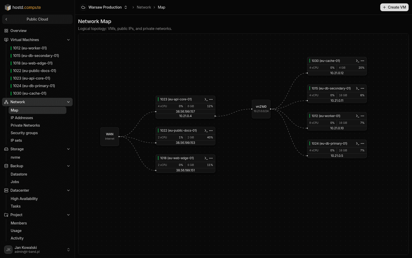The width and height of the screenshot is (412, 258).
Task: Open more options for 1012 eu-worker-01 node
Action: pos(362,116)
